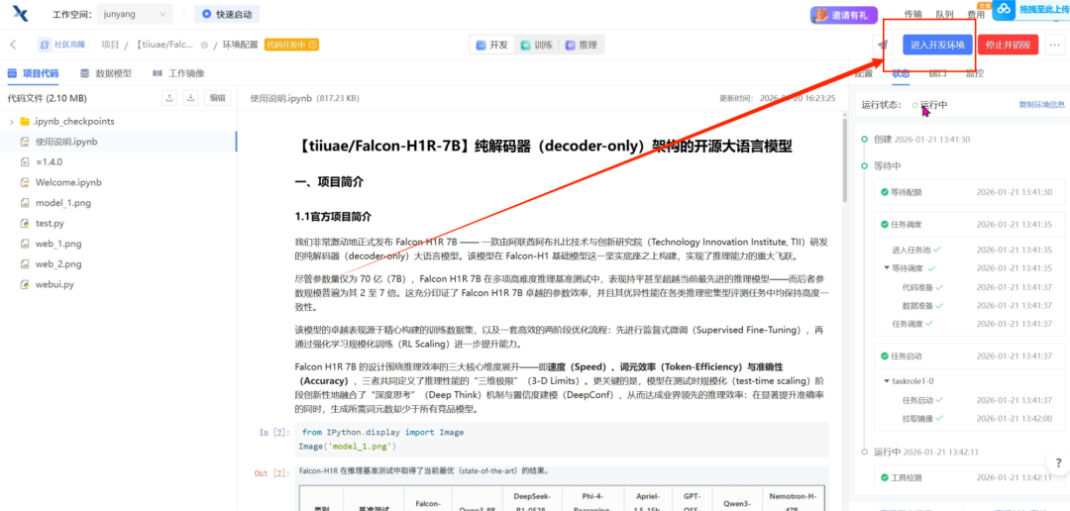The height and width of the screenshot is (511, 1070).
Task: Click the question icon in 代码开发中 badge
Action: [x=313, y=45]
